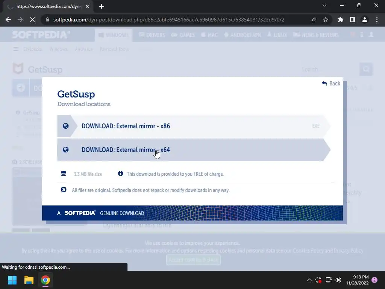The height and width of the screenshot is (289, 385).
Task: Share this page using the share icon
Action: click(x=314, y=20)
